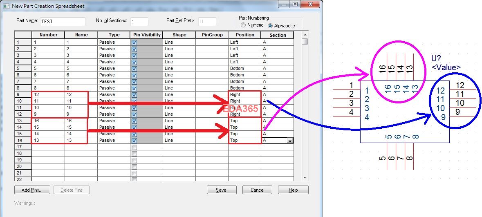Click Position cell Bottom in row 7
482x217 pixels.
tap(245, 81)
